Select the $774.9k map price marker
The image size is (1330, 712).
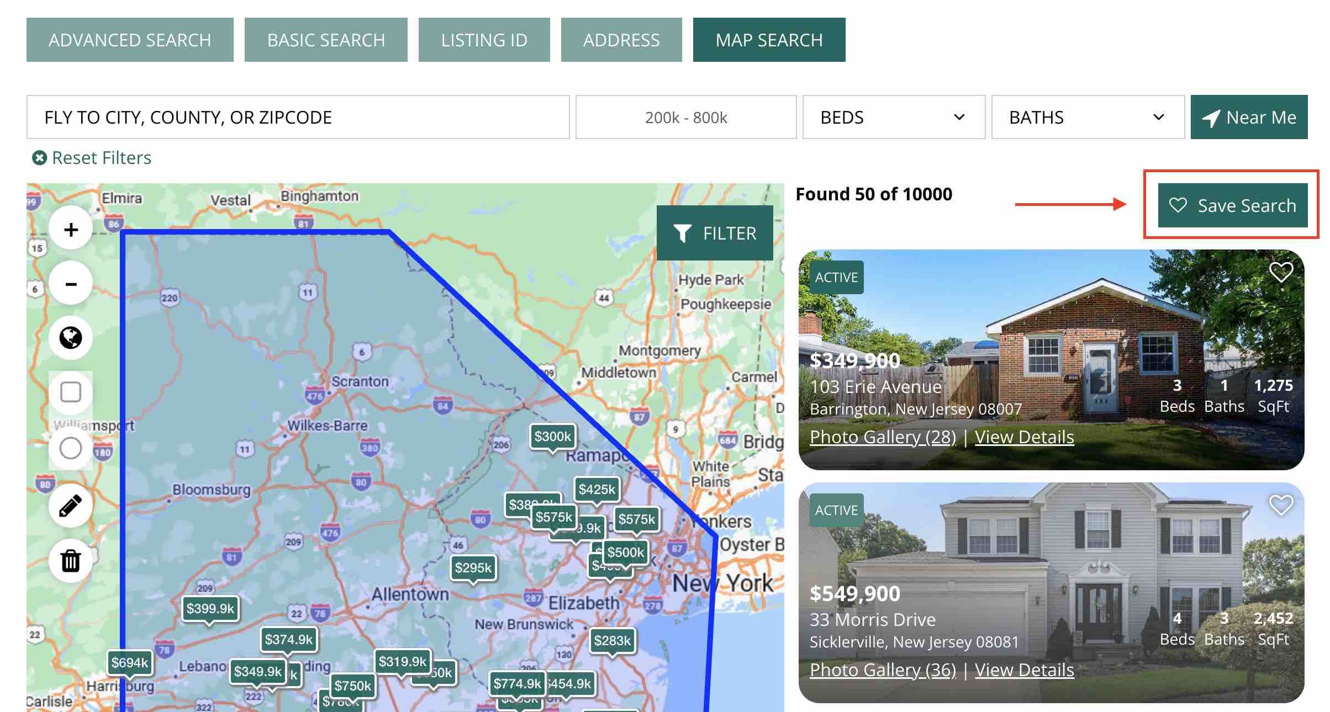point(518,684)
